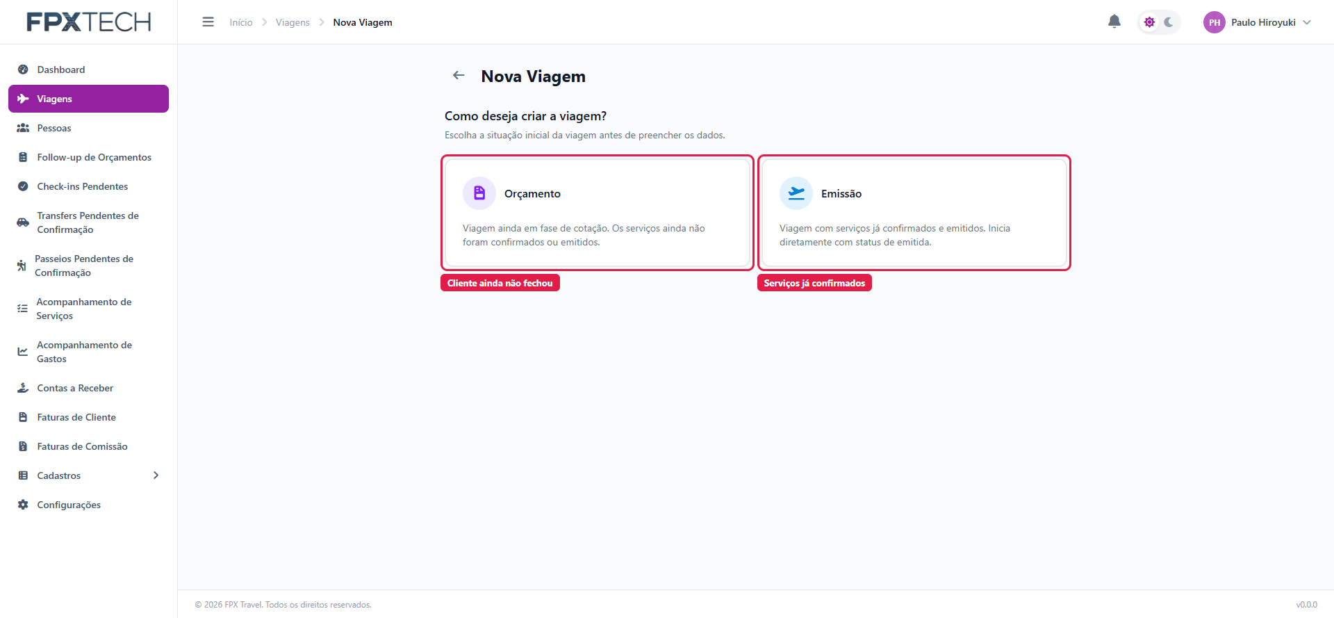Click the Início breadcrumb link
1334x618 pixels.
point(241,22)
